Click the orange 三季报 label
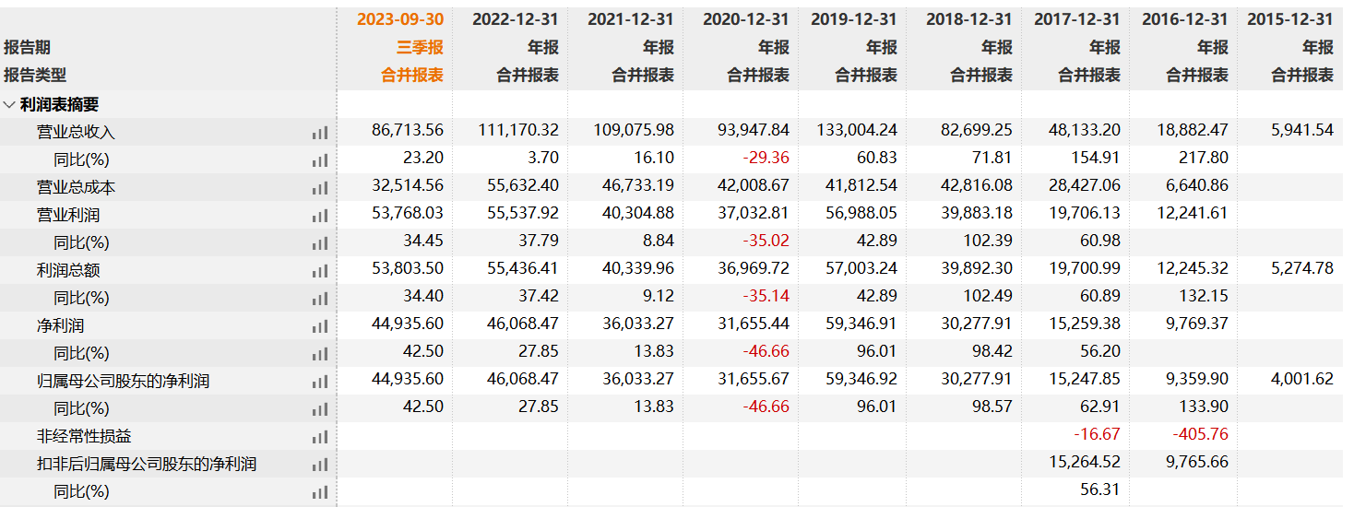The image size is (1354, 507). tap(420, 47)
